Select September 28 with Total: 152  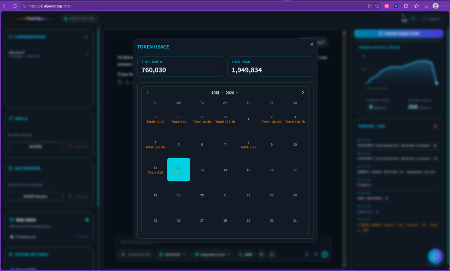tap(178, 119)
